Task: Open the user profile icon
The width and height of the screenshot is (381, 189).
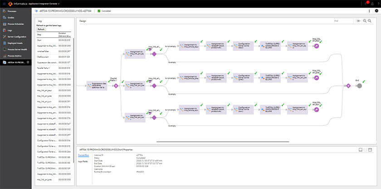Action: [x=372, y=4]
